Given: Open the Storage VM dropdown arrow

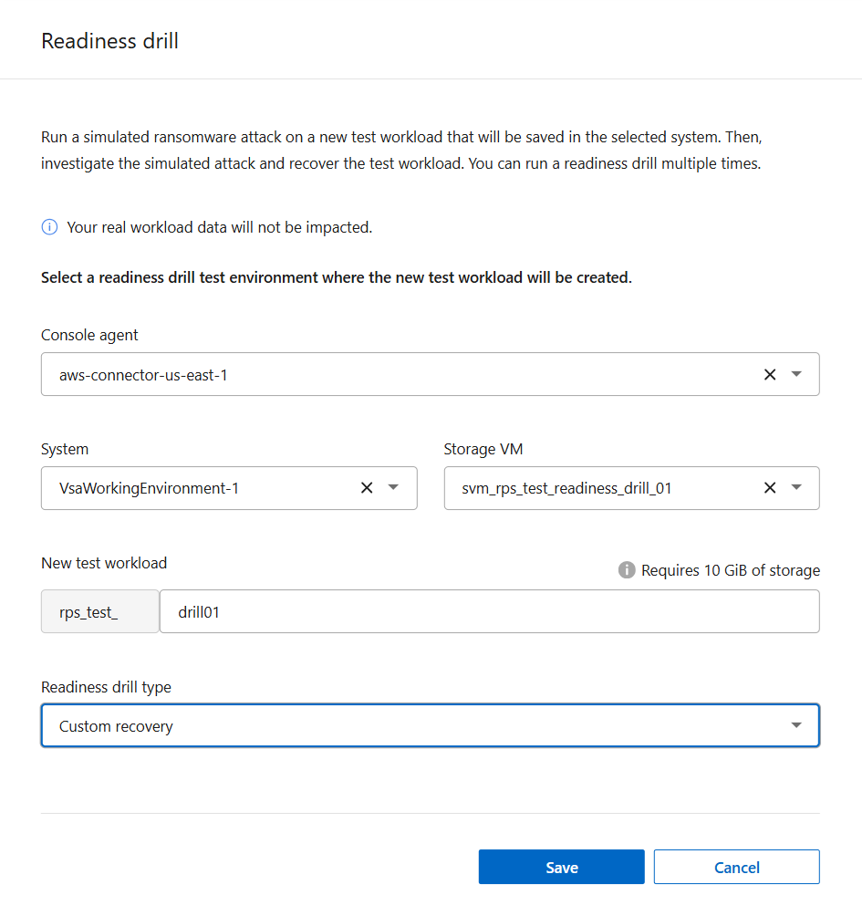Looking at the screenshot, I should click(x=796, y=488).
